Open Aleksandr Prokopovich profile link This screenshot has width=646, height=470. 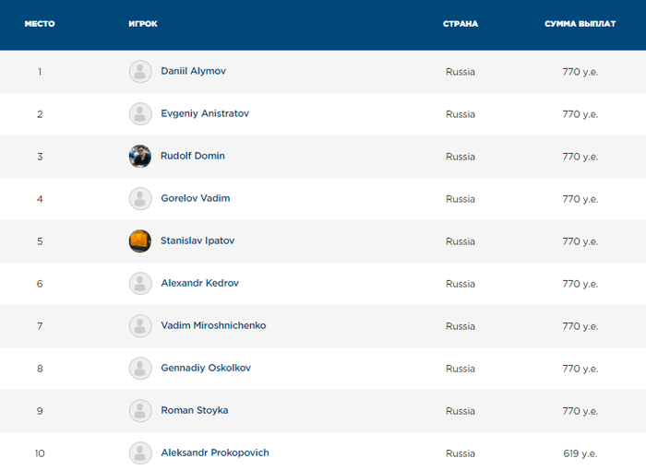tap(215, 452)
